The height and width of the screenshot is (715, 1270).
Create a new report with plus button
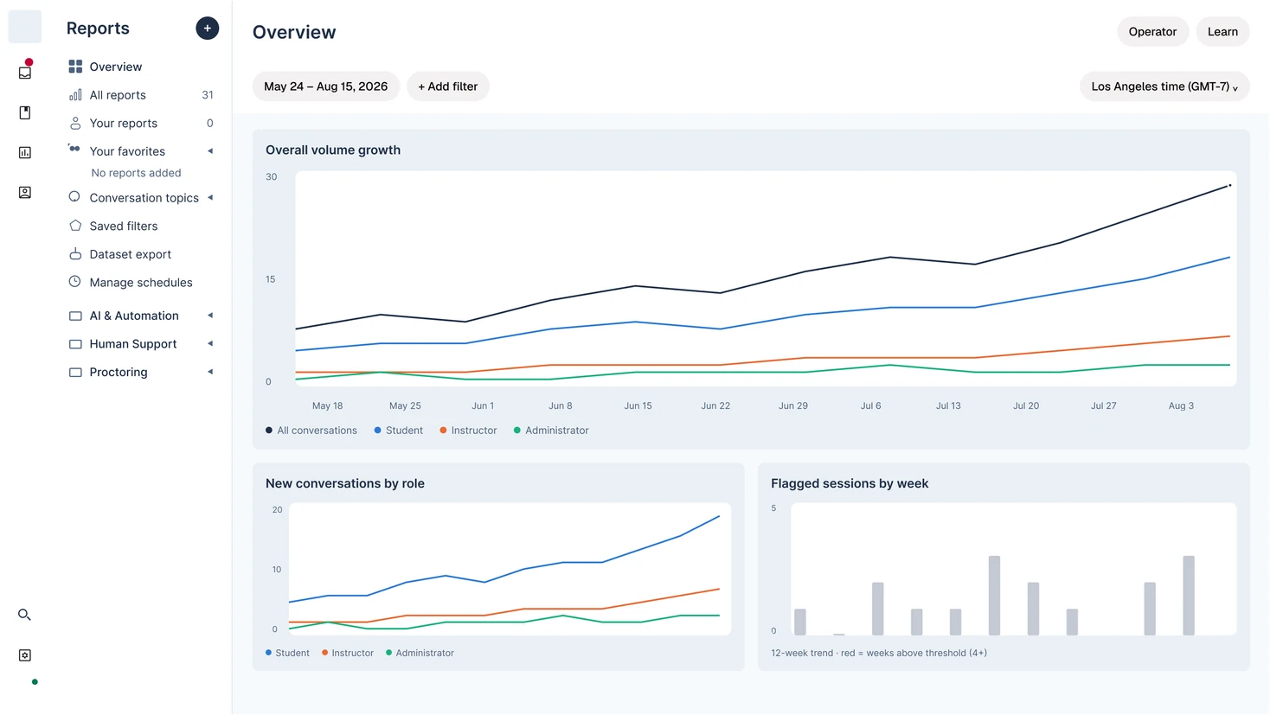208,29
